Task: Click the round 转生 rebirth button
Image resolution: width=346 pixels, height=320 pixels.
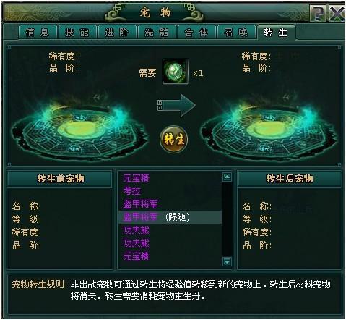Action: [x=174, y=139]
